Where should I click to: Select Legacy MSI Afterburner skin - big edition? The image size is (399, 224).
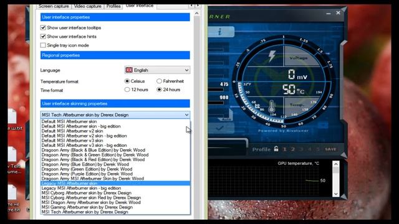115,188
